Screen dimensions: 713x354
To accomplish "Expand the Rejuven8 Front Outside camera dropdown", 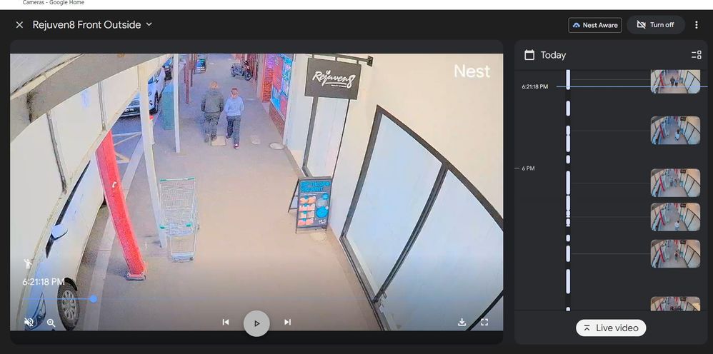I will [149, 24].
